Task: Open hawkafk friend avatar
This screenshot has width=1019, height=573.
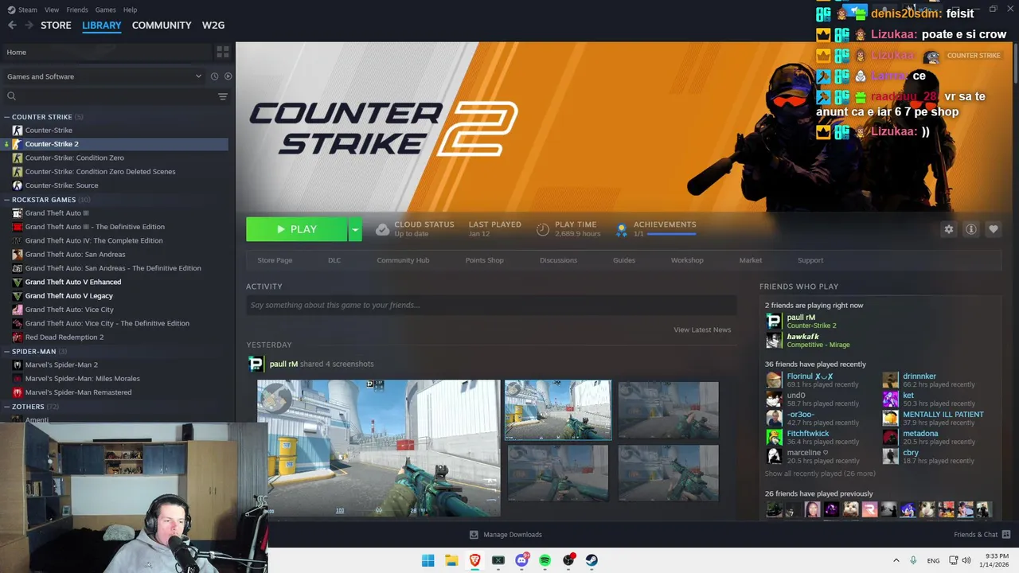Action: pos(774,341)
